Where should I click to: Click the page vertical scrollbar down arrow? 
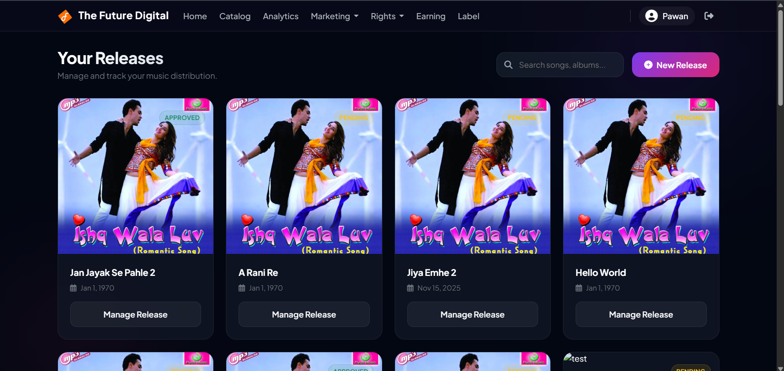click(780, 368)
